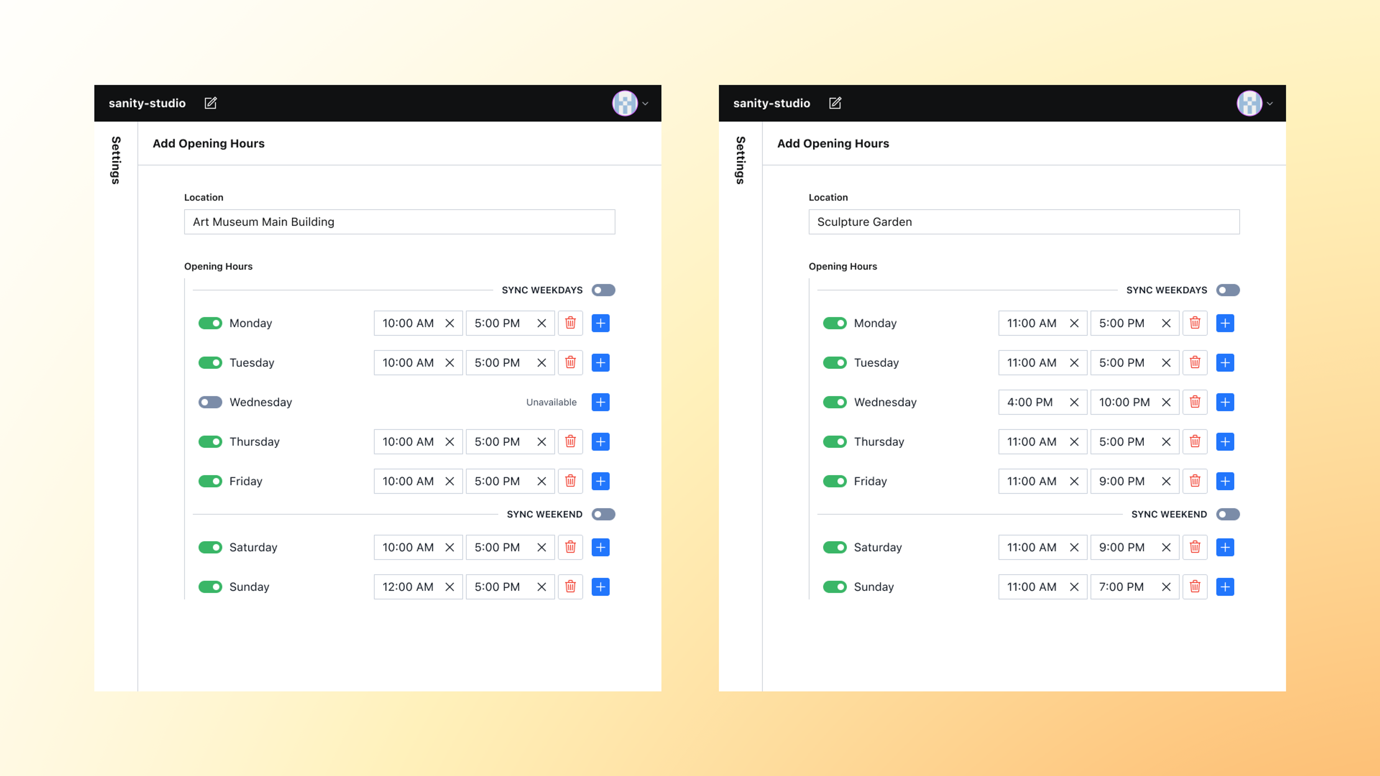Open the Settings side tab in Art Museum window
Screen dimensions: 1380x776
tap(116, 160)
